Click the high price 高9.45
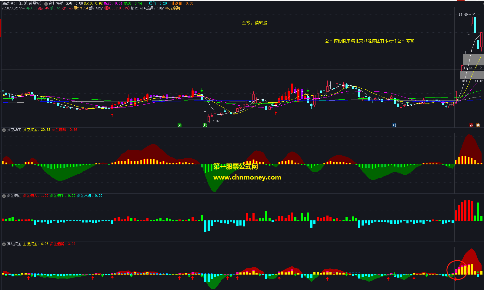The image size is (484, 290). click(43, 8)
